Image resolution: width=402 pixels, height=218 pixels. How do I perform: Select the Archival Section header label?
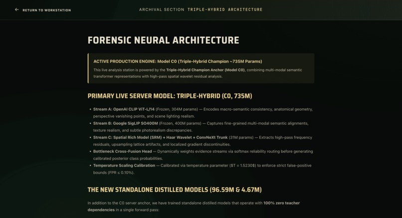click(x=162, y=9)
